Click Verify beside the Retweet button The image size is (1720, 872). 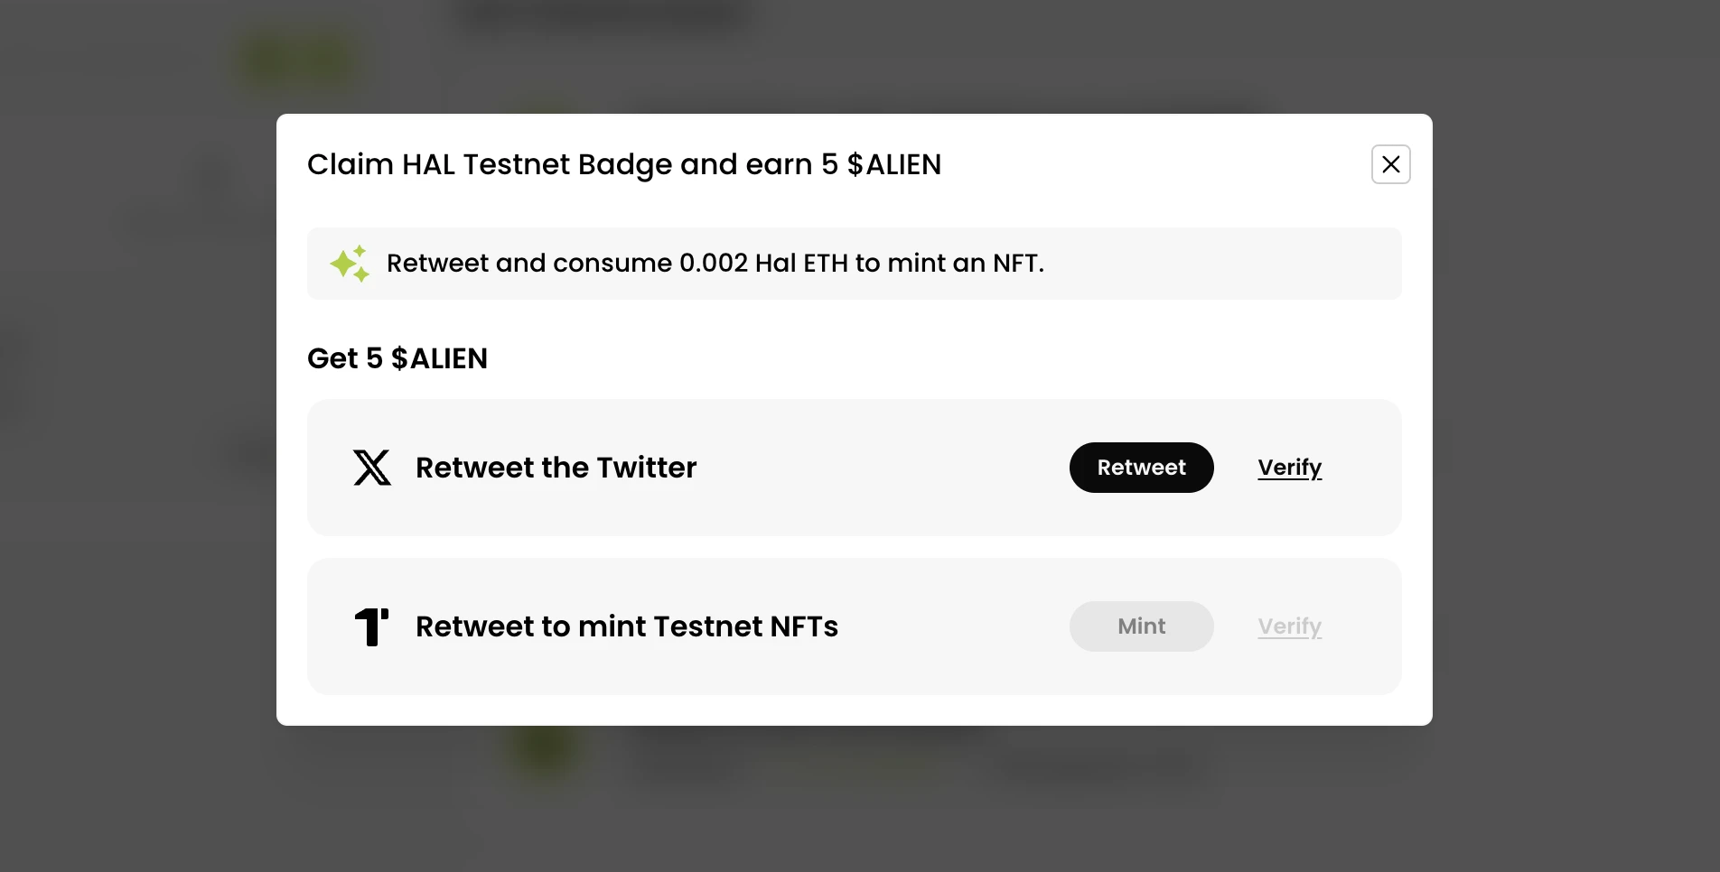pos(1289,468)
